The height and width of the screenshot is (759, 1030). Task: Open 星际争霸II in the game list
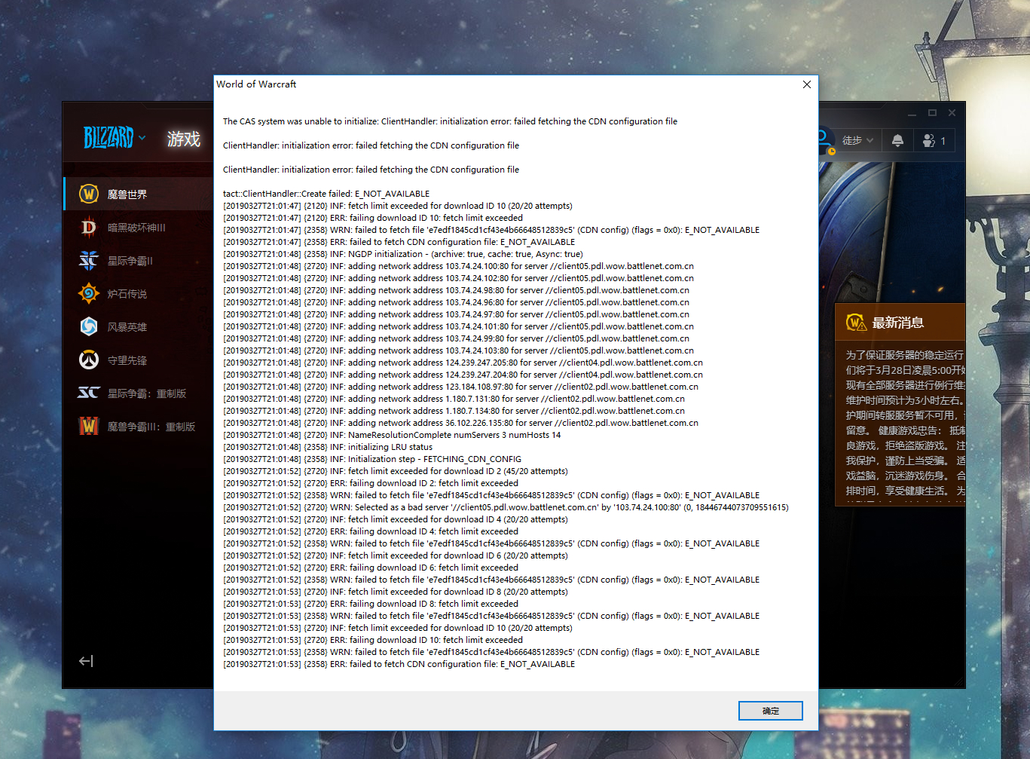click(130, 261)
